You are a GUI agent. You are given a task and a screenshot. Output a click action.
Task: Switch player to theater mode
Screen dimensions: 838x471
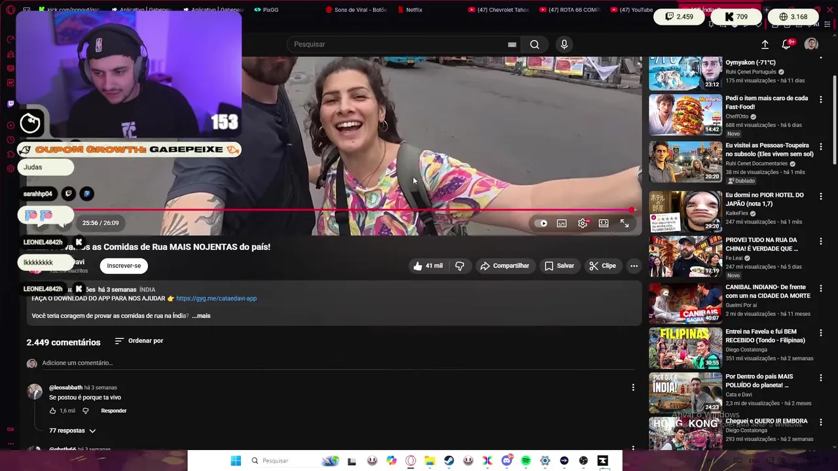tap(604, 224)
